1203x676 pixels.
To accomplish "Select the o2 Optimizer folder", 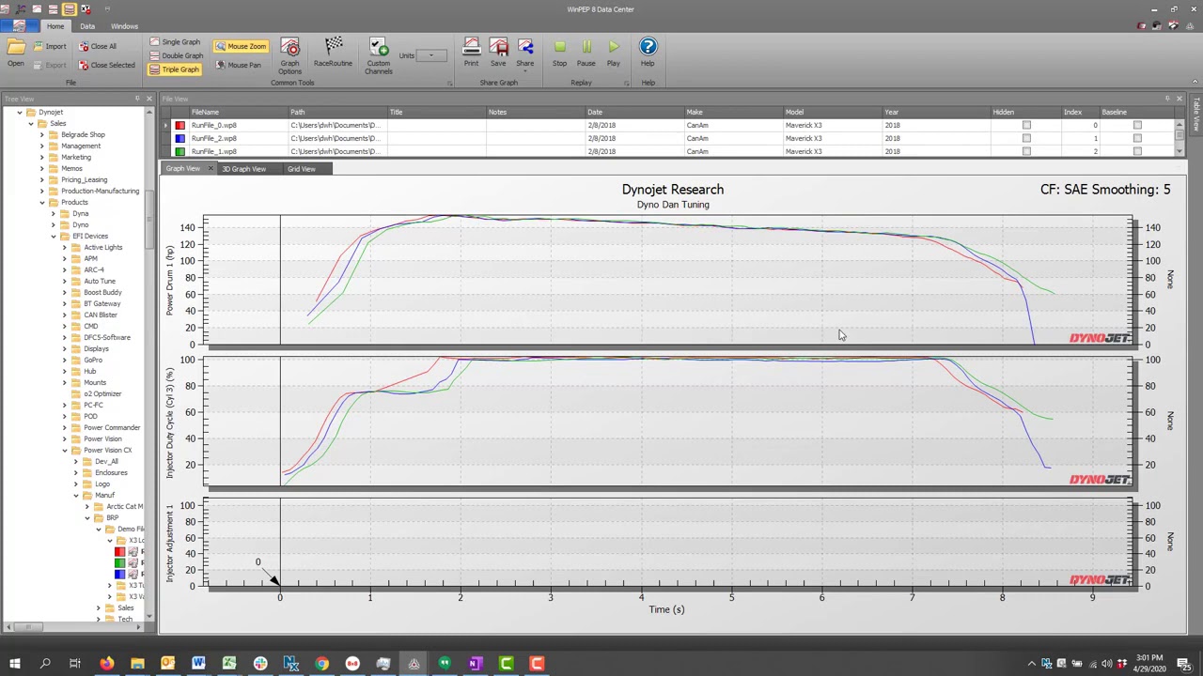I will [102, 393].
